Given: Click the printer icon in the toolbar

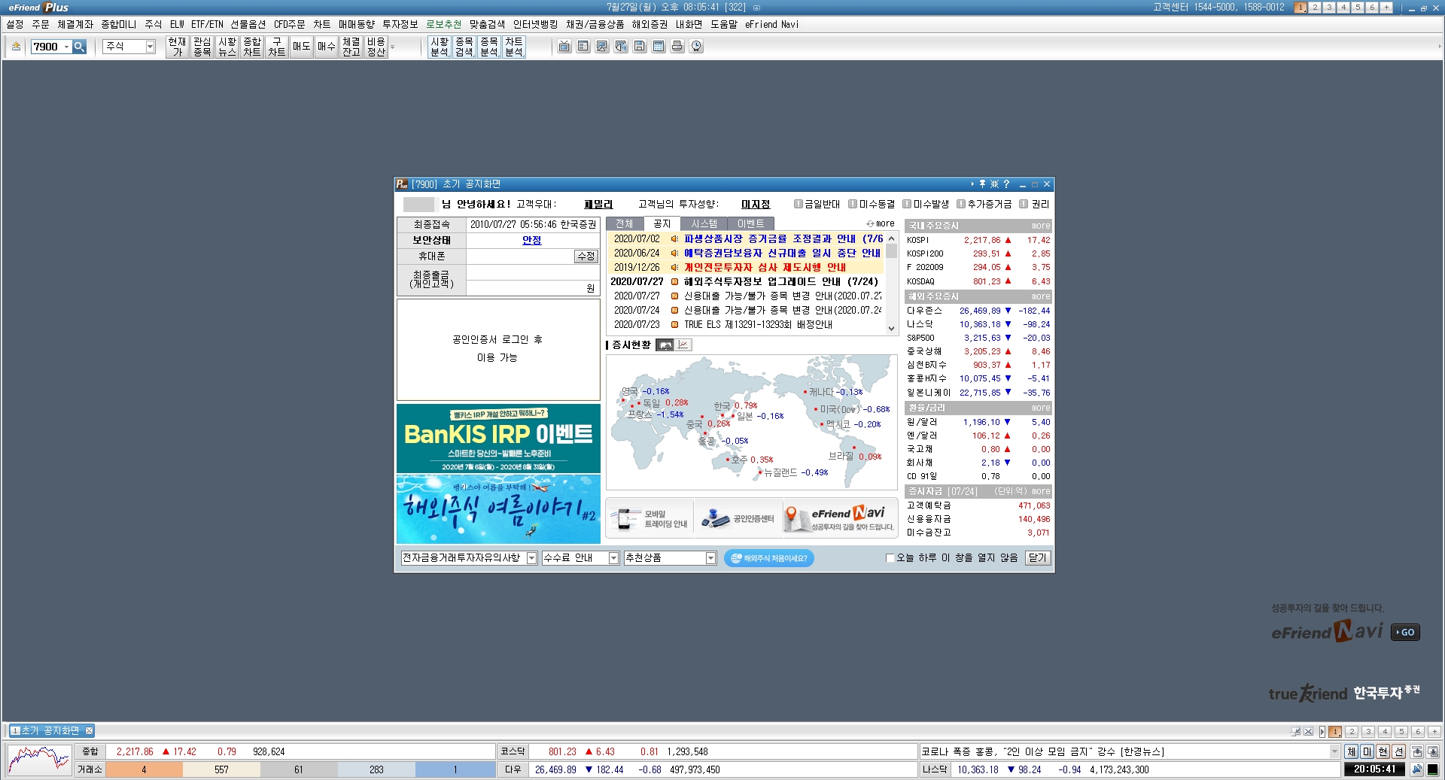Looking at the screenshot, I should (677, 47).
